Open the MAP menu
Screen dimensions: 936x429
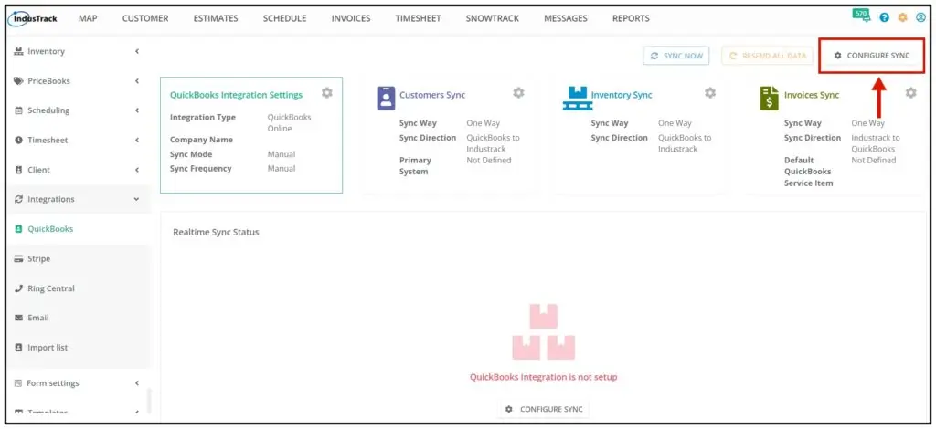88,18
